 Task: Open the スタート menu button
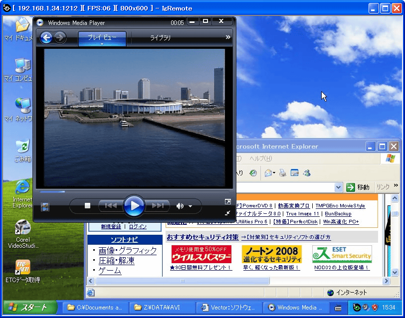tap(29, 307)
